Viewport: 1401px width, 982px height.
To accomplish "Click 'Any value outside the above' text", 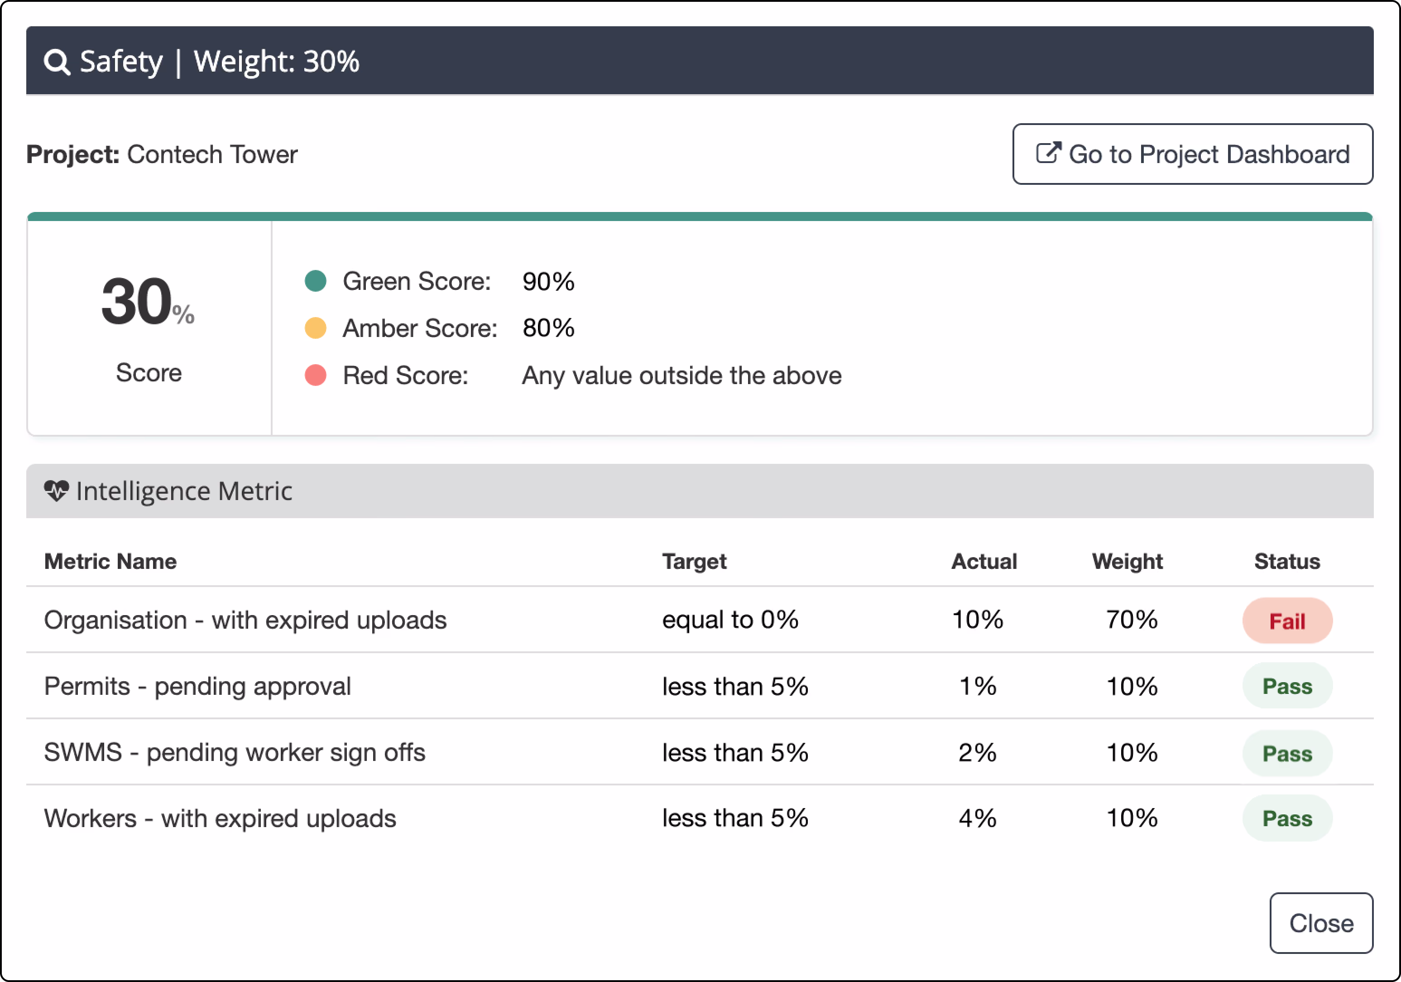I will pyautogui.click(x=681, y=375).
